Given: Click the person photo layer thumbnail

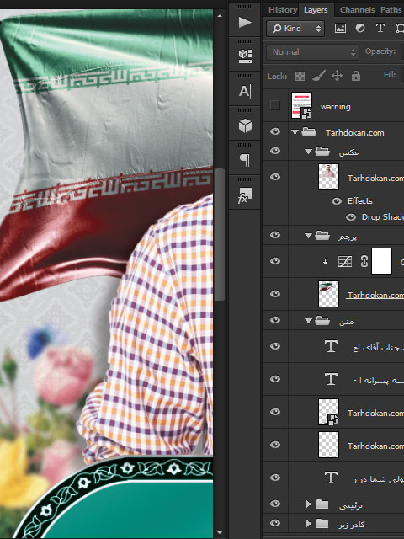Looking at the screenshot, I should coord(328,177).
